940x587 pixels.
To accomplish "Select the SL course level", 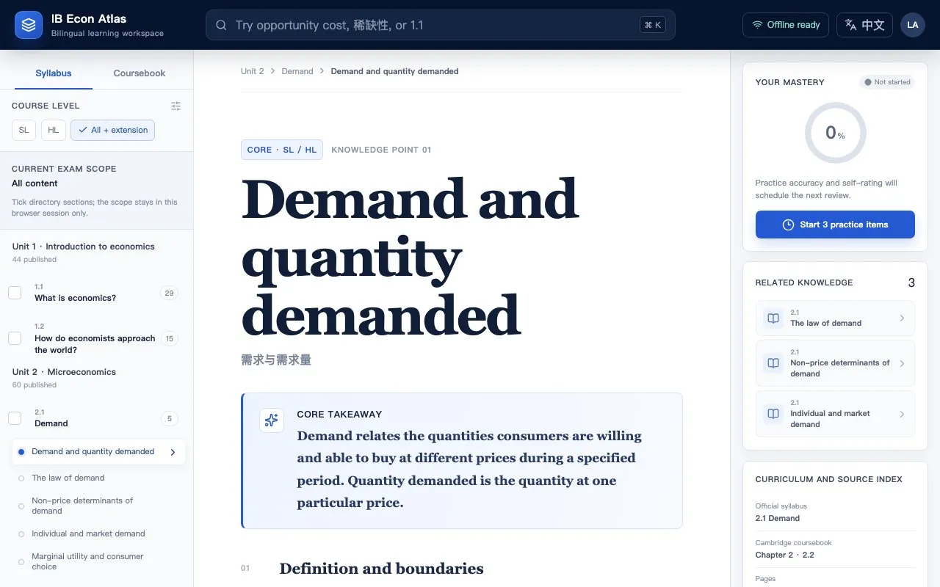I will 23,130.
